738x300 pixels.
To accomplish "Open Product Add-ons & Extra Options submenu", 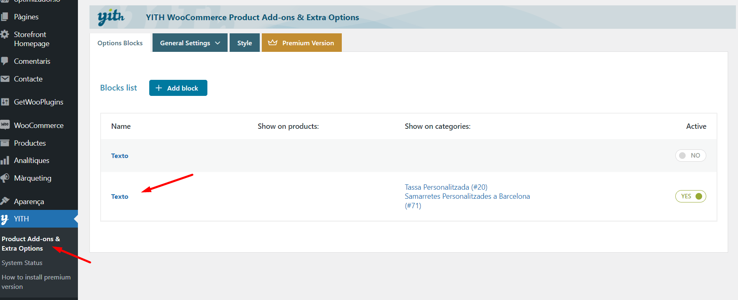I will (31, 244).
